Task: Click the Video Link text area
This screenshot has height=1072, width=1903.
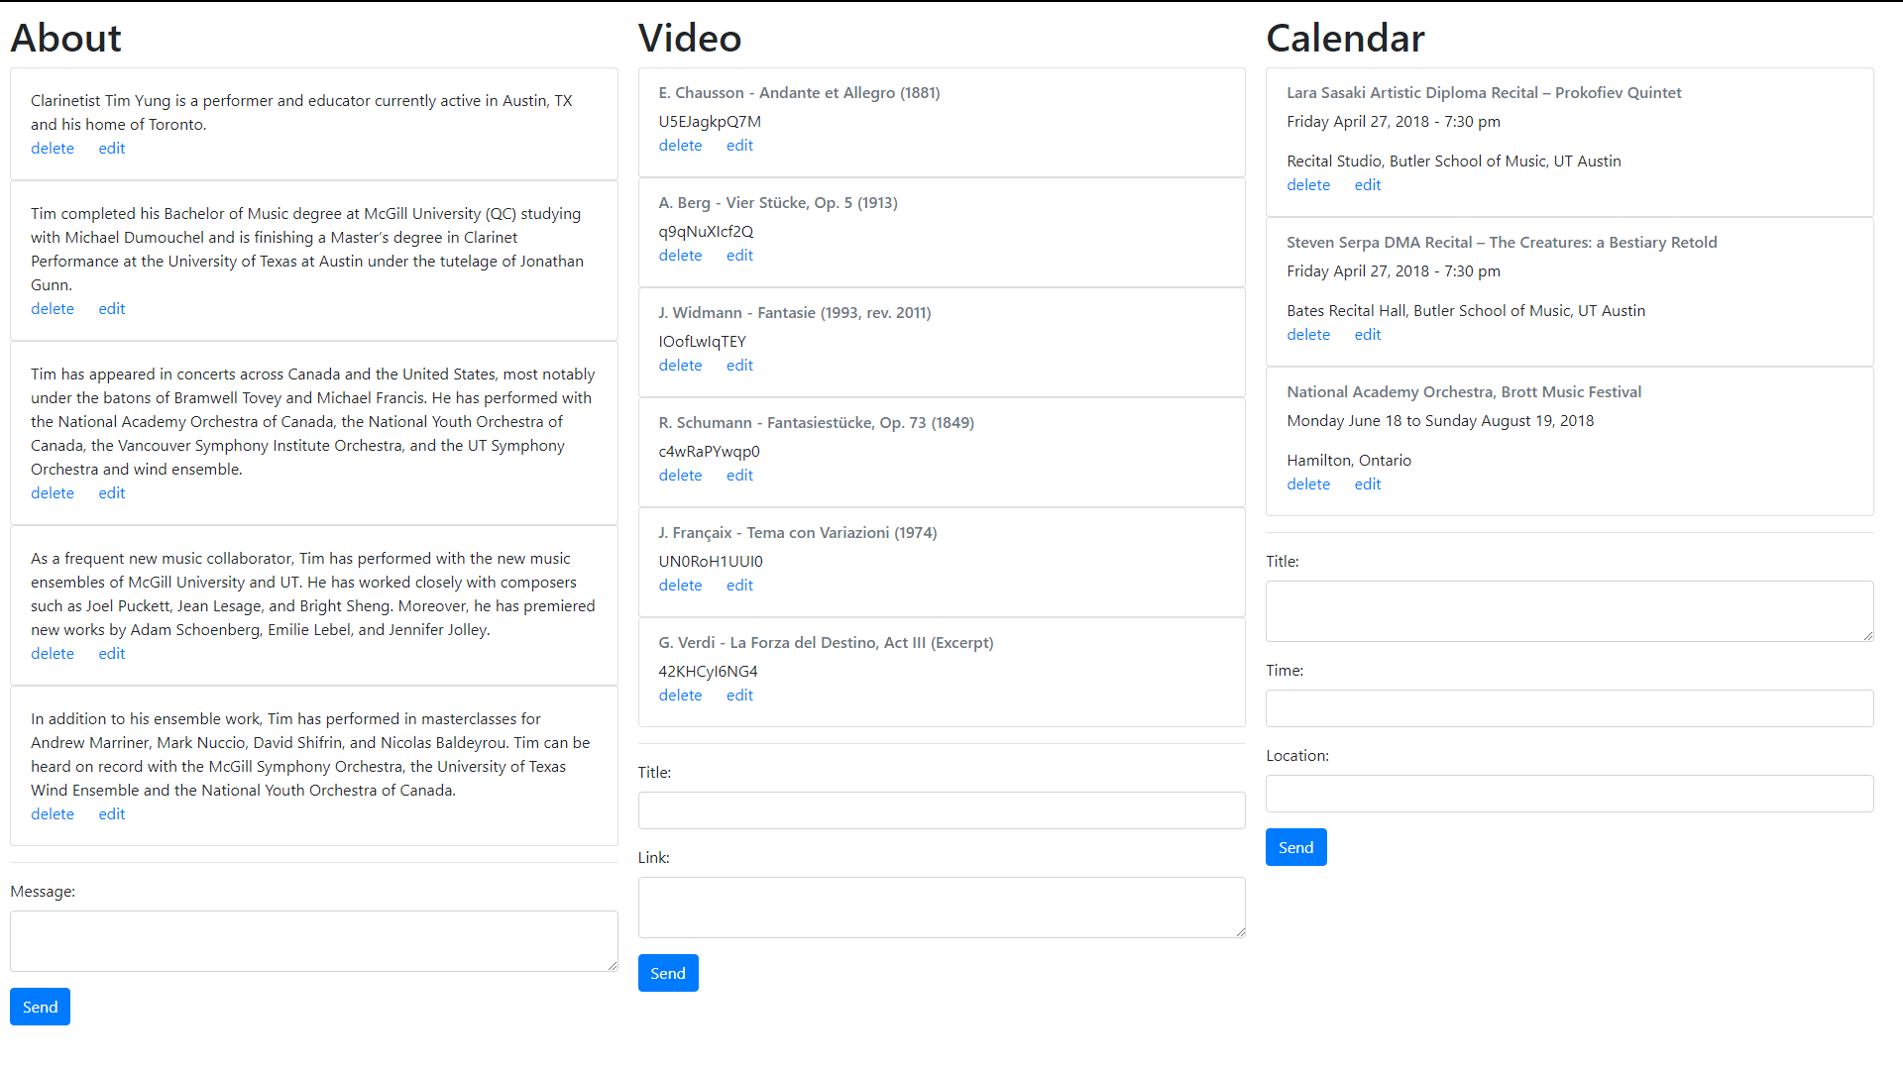Action: 942,908
